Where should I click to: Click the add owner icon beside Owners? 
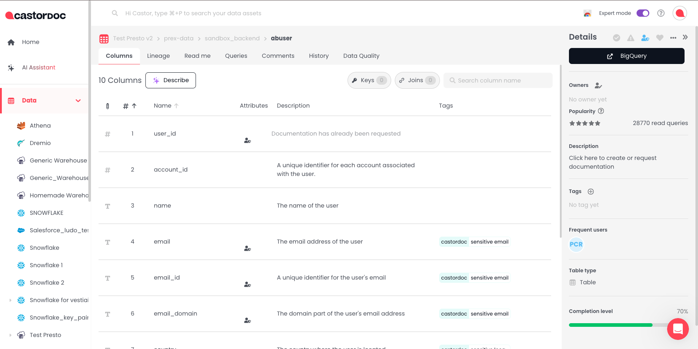click(598, 85)
